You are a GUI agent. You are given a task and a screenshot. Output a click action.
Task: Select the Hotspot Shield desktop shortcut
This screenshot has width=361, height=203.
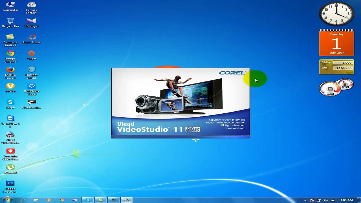coord(31,73)
